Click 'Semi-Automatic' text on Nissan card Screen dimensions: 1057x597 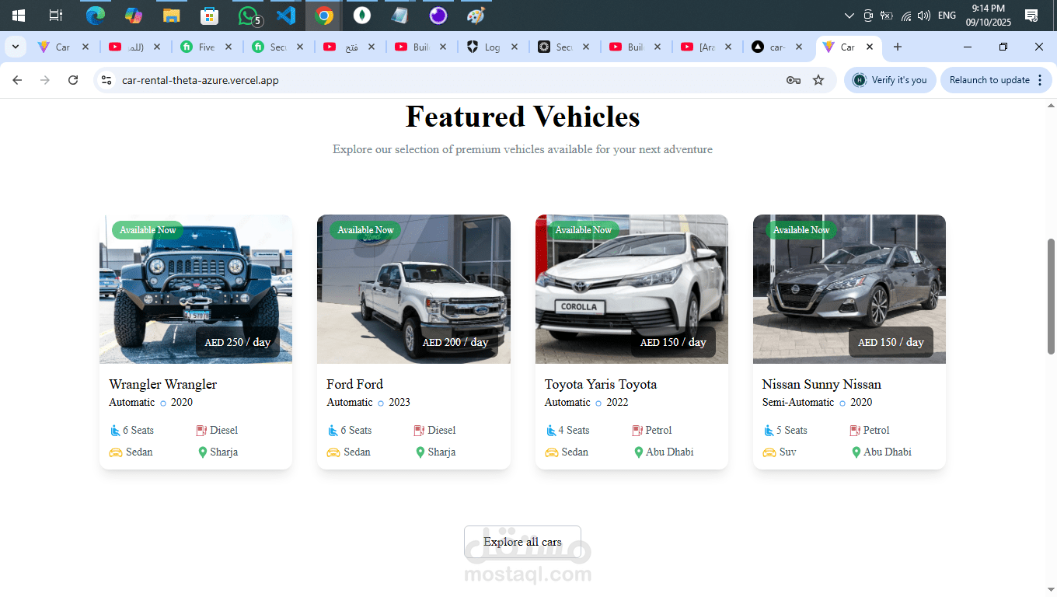[798, 402]
